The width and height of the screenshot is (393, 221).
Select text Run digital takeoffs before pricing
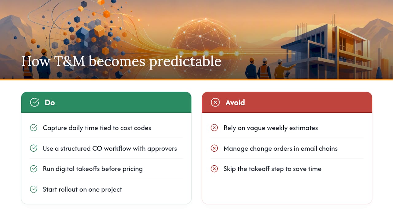click(x=93, y=169)
